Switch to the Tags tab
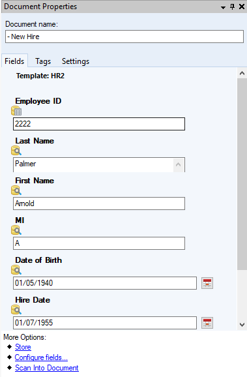 point(43,61)
